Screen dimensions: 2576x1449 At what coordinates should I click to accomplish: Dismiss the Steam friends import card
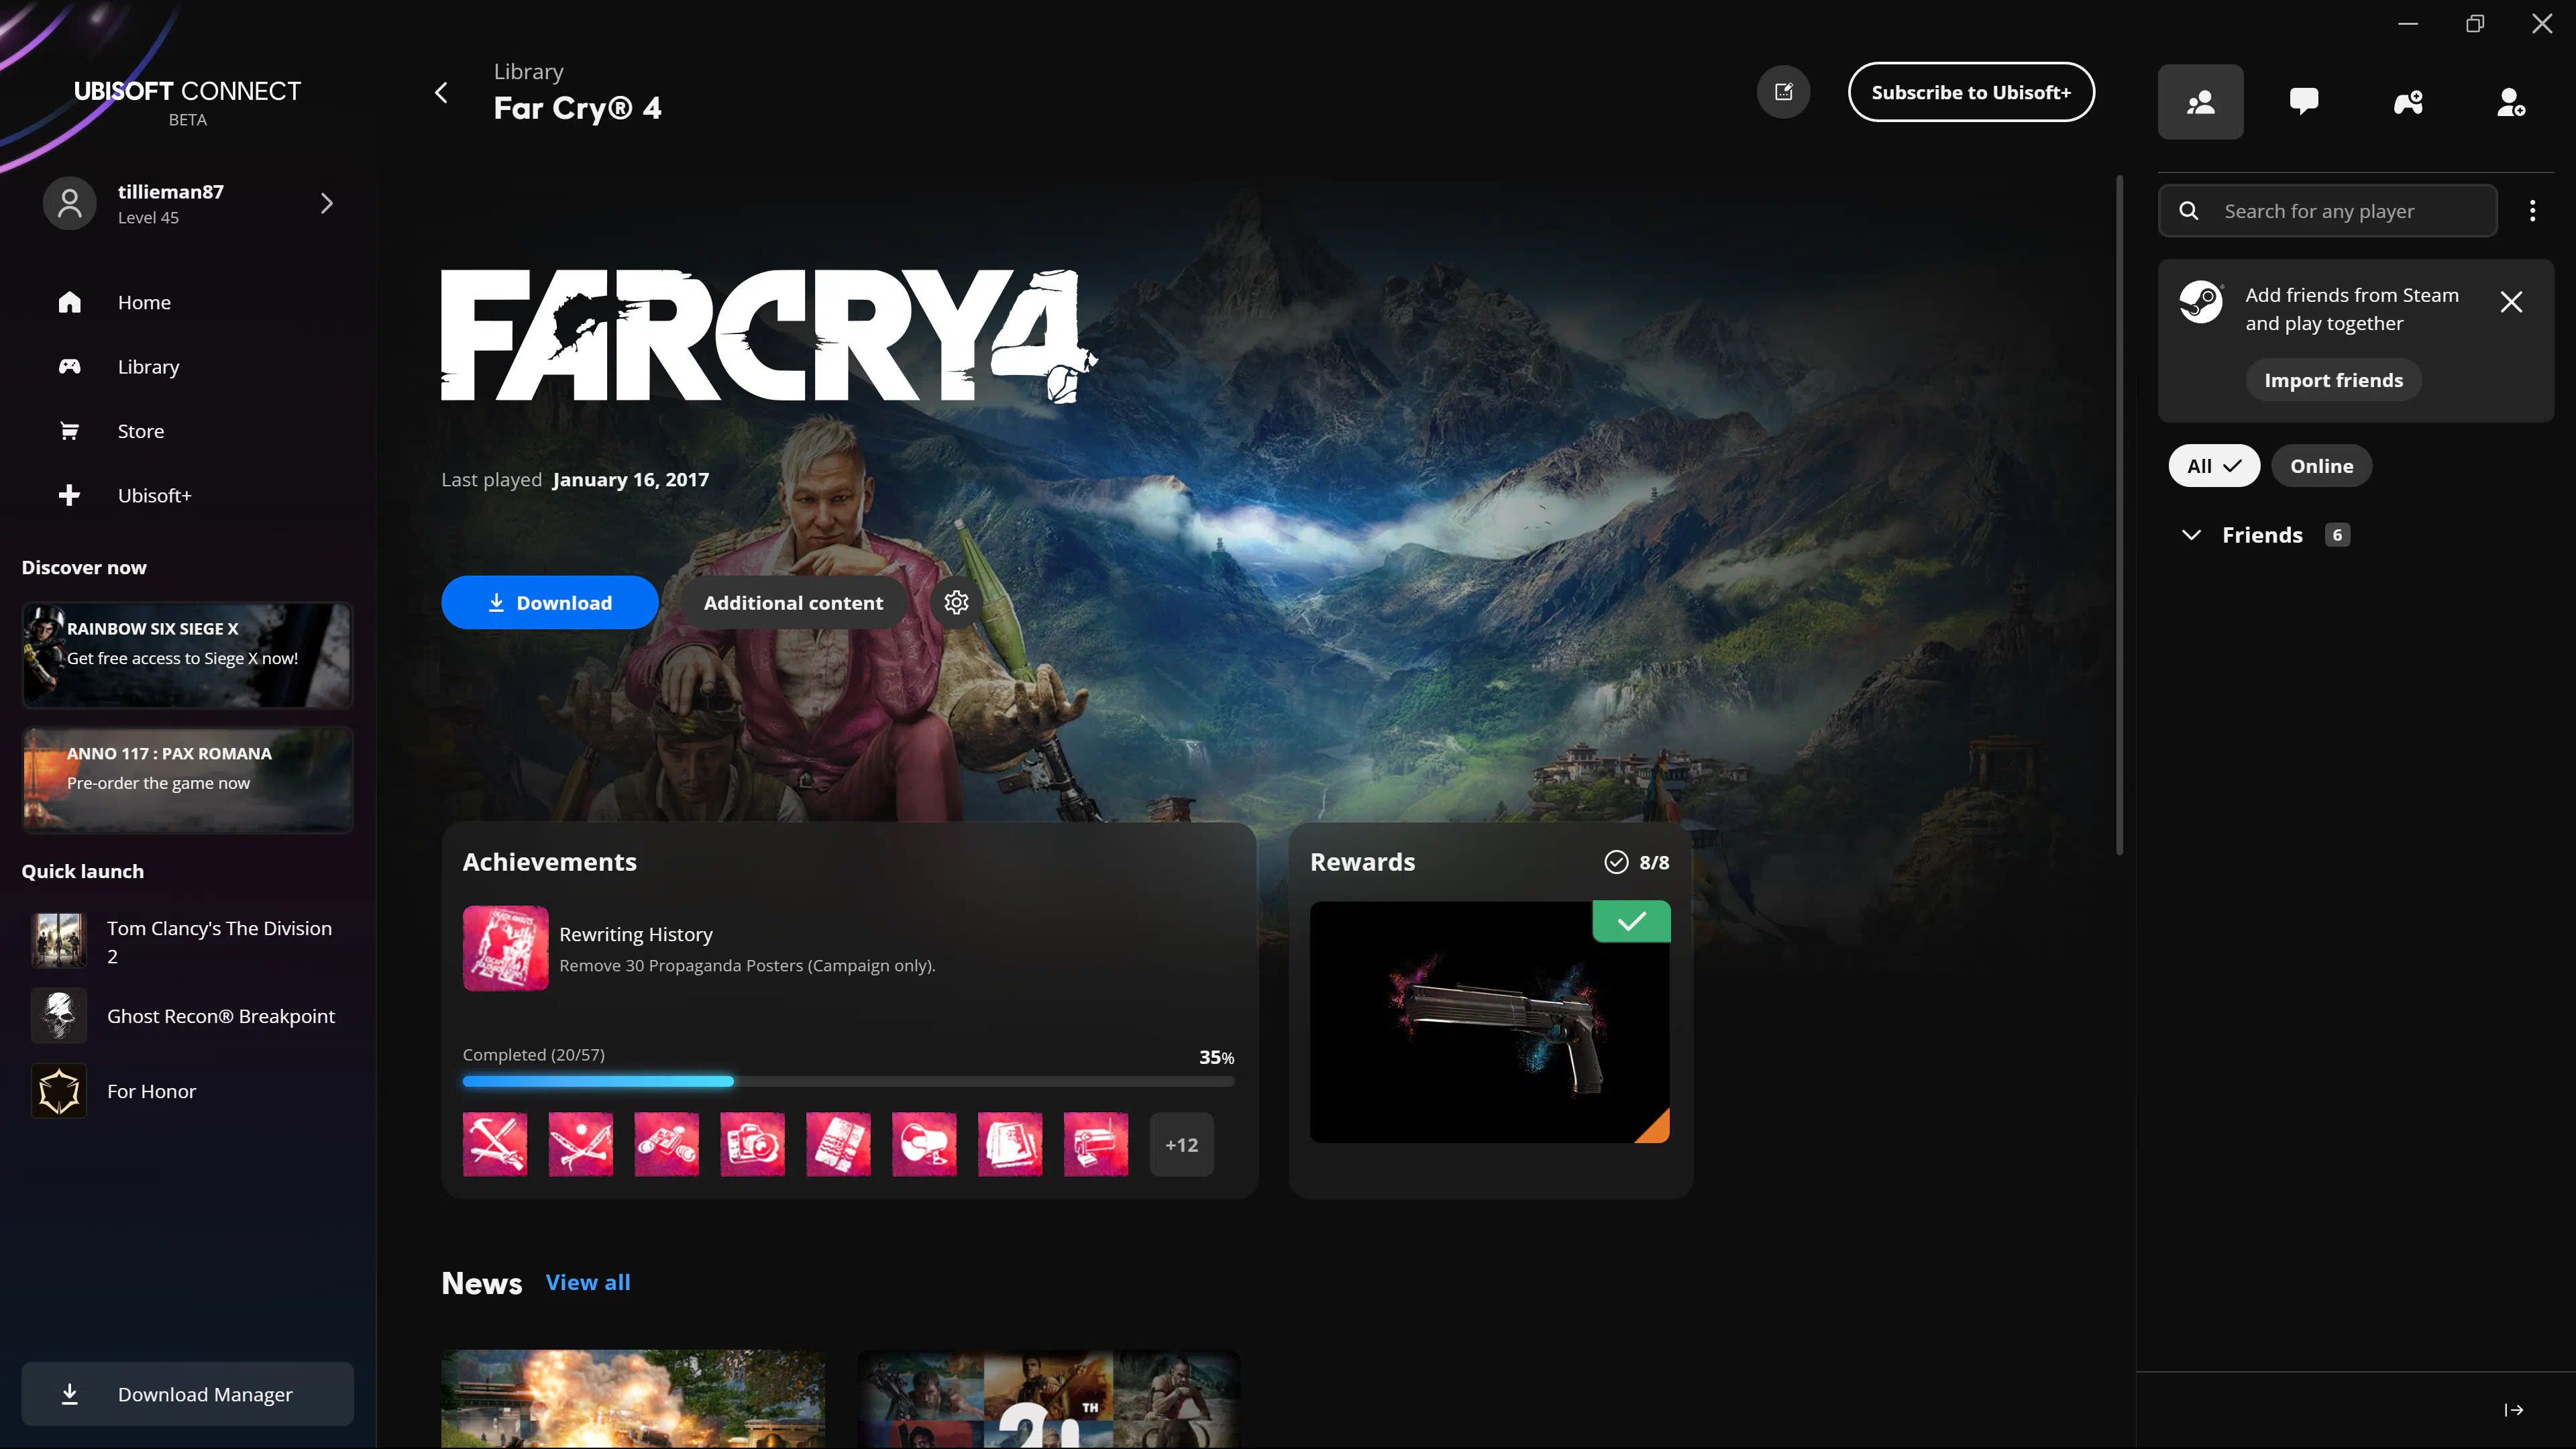pyautogui.click(x=2511, y=302)
